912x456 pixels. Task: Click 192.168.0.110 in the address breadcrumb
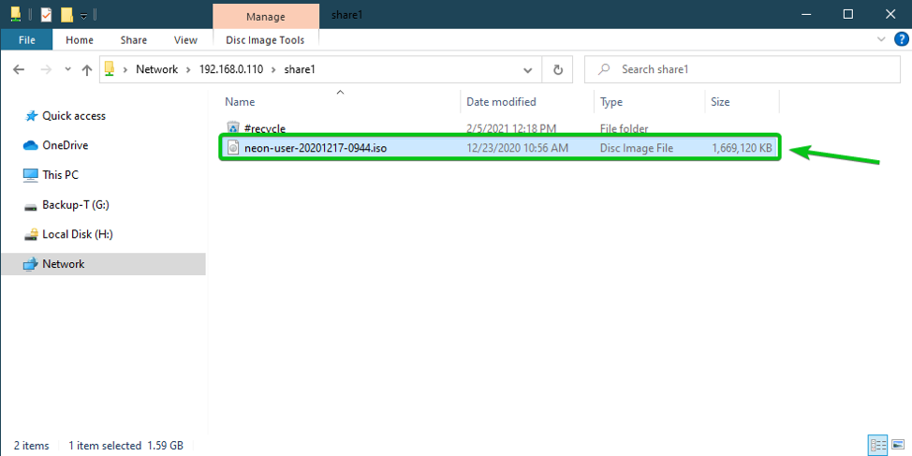coord(231,69)
